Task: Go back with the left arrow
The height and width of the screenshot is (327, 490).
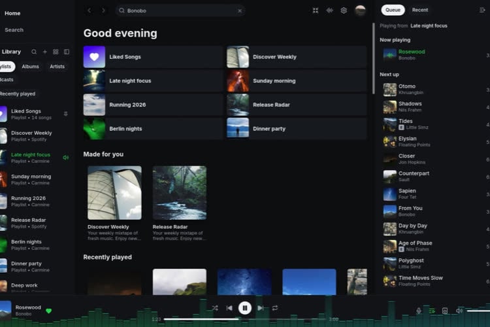Action: coord(90,10)
